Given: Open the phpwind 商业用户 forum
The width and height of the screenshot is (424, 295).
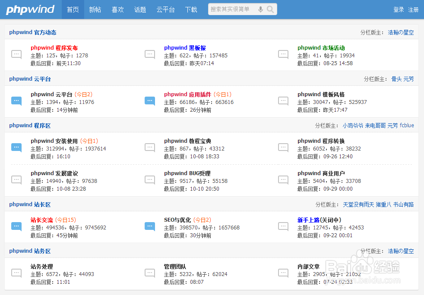Looking at the screenshot, I should coord(321,173).
